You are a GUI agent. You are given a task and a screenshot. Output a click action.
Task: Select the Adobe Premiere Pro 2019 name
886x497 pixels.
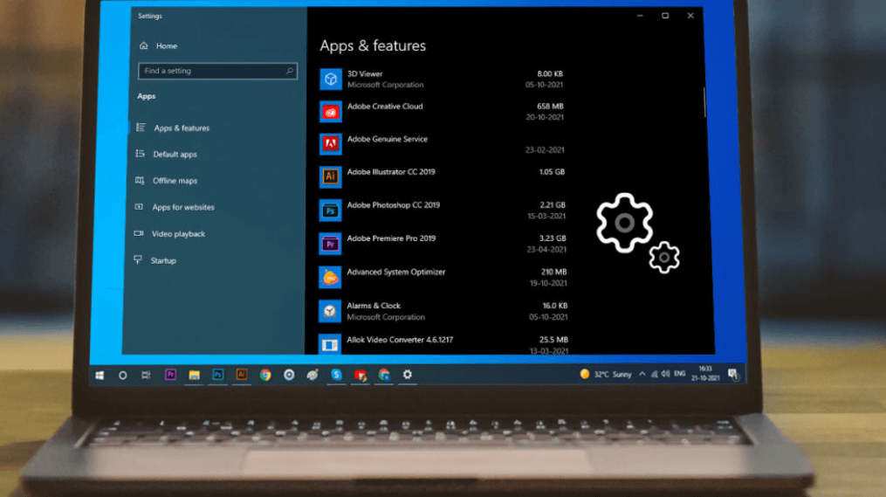[391, 238]
